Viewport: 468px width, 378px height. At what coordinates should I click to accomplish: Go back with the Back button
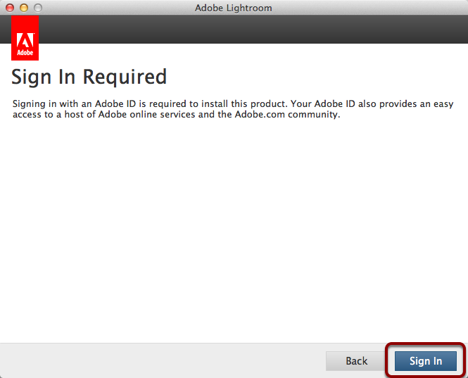coord(356,361)
